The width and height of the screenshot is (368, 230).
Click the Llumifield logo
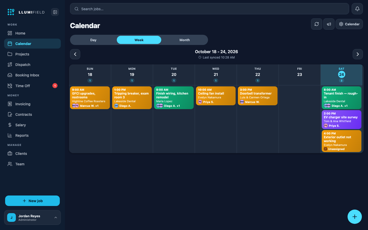26,12
